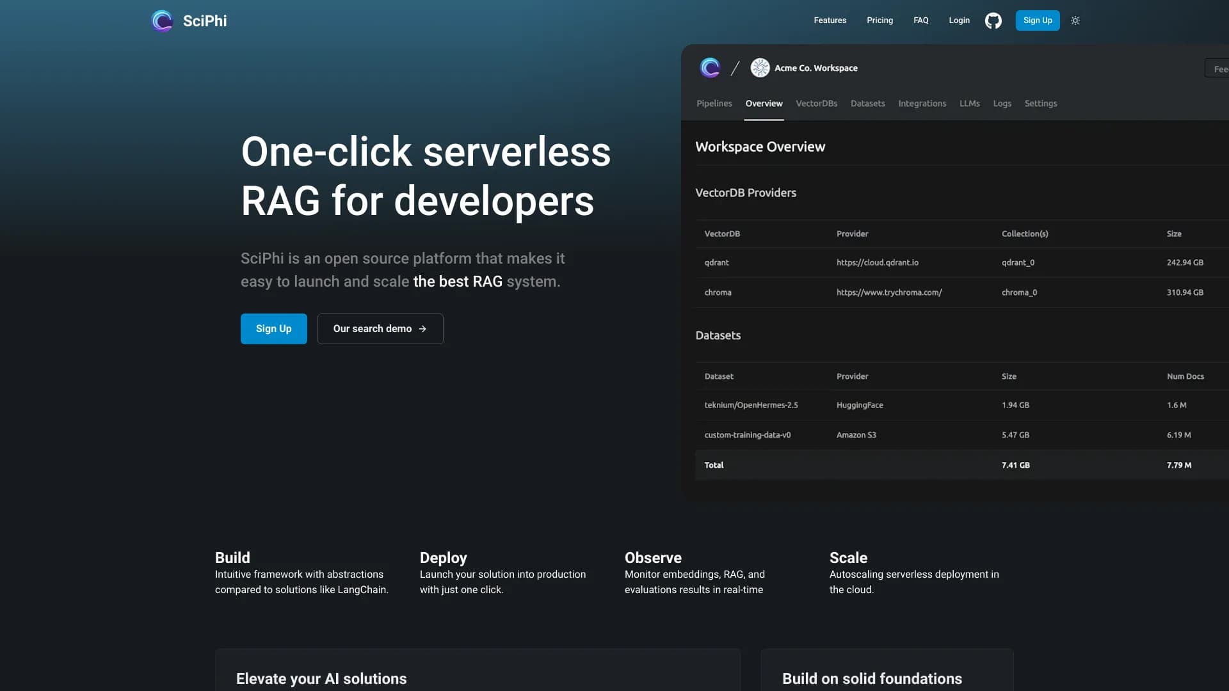Switch to the Pipelines tab
Screen dimensions: 1229x691
pos(714,104)
